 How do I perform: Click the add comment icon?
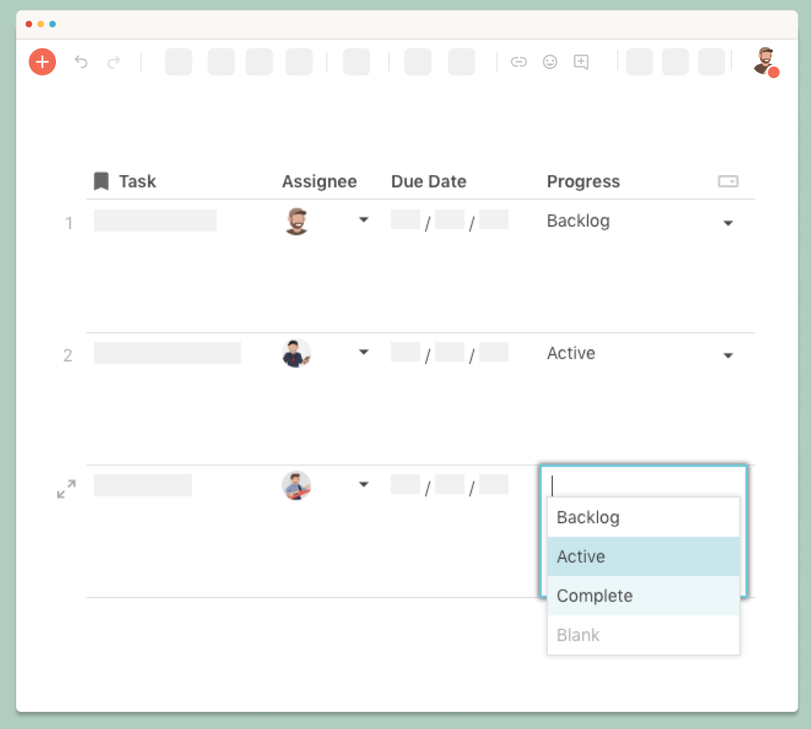tap(581, 62)
